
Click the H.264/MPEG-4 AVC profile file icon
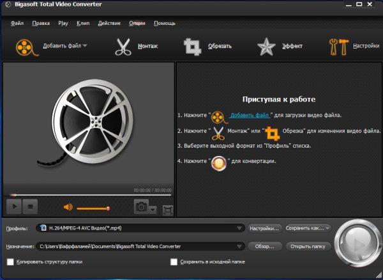pos(43,228)
